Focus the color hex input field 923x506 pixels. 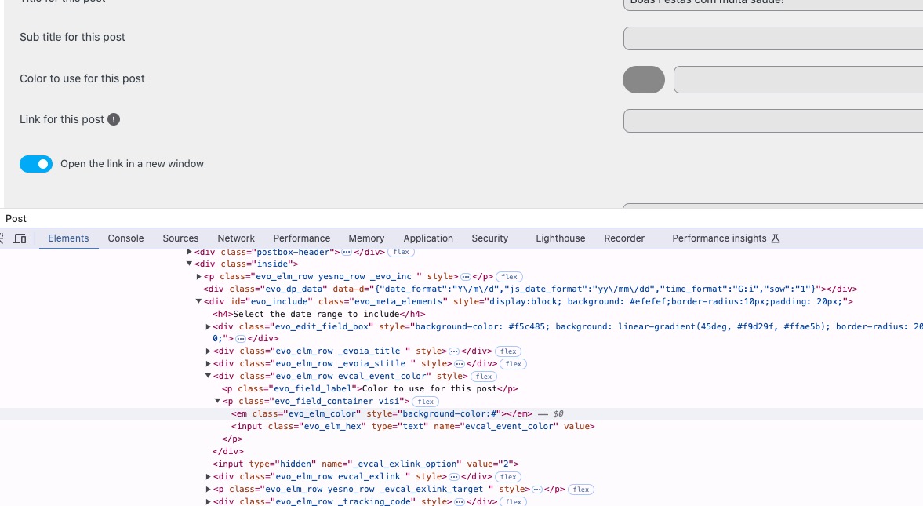click(798, 79)
